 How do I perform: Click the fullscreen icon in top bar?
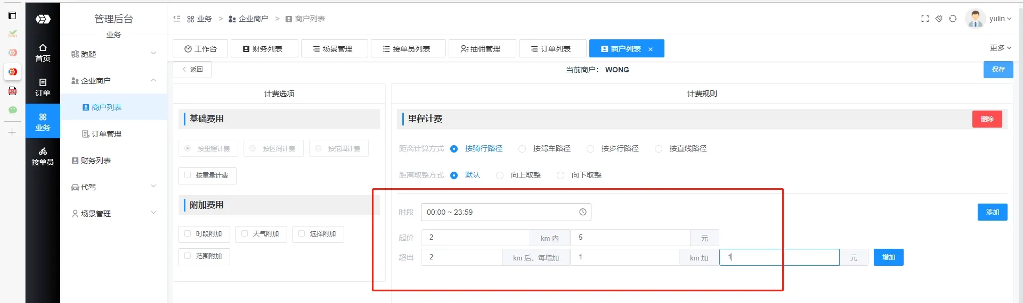(x=925, y=19)
